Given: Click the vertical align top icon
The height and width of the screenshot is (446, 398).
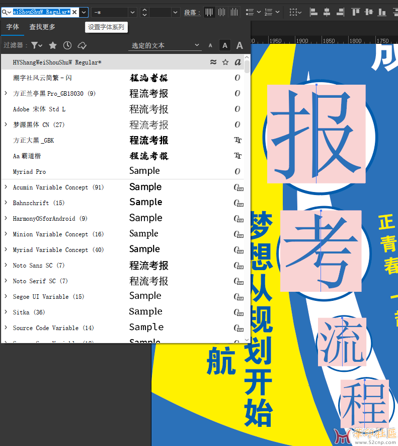Looking at the screenshot, I should 355,12.
